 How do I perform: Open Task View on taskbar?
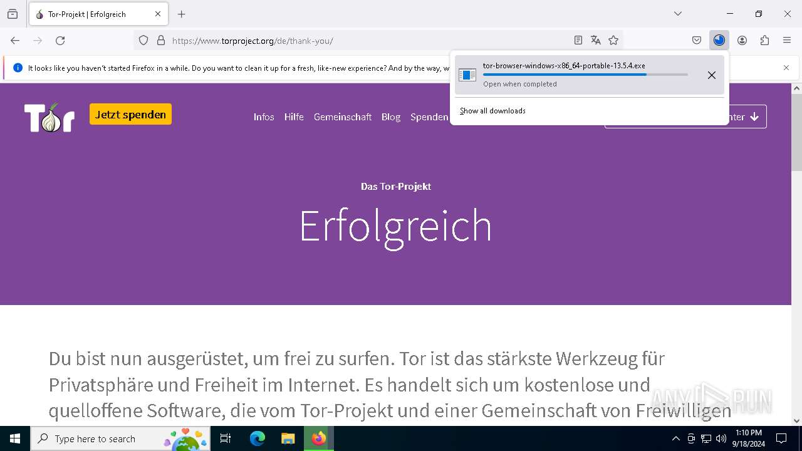[x=226, y=438]
